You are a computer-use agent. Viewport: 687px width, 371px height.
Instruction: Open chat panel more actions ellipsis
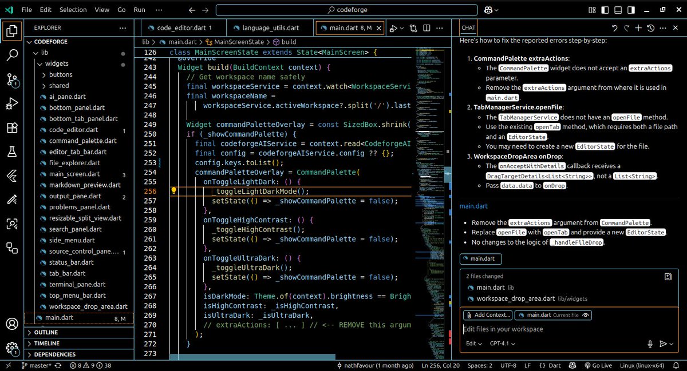point(663,27)
